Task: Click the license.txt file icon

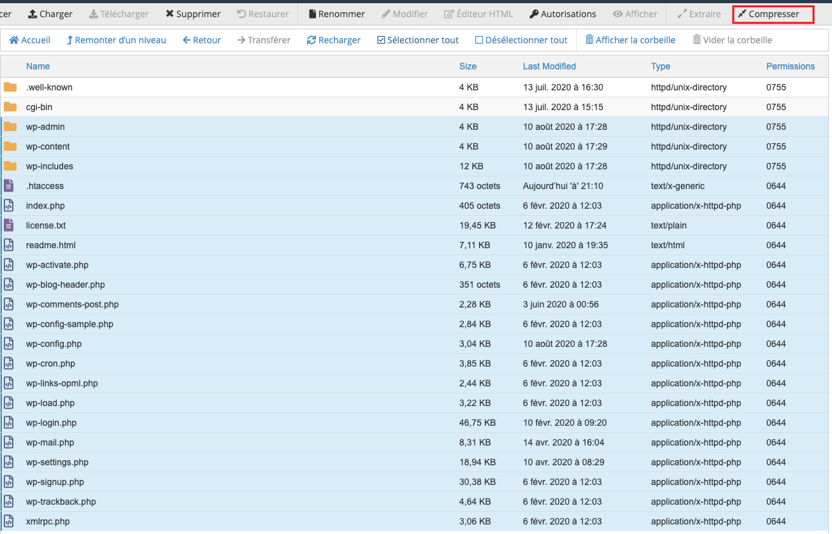Action: [x=9, y=225]
